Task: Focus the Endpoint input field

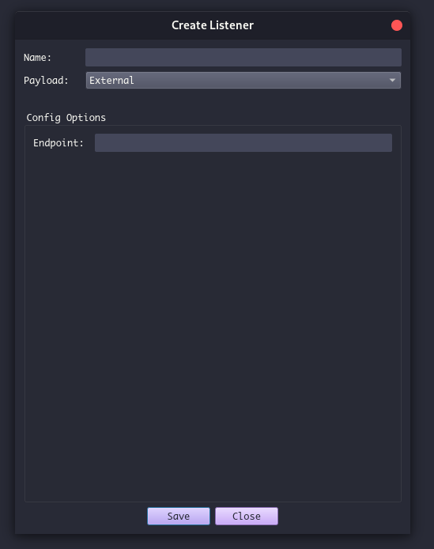Action: pyautogui.click(x=243, y=143)
